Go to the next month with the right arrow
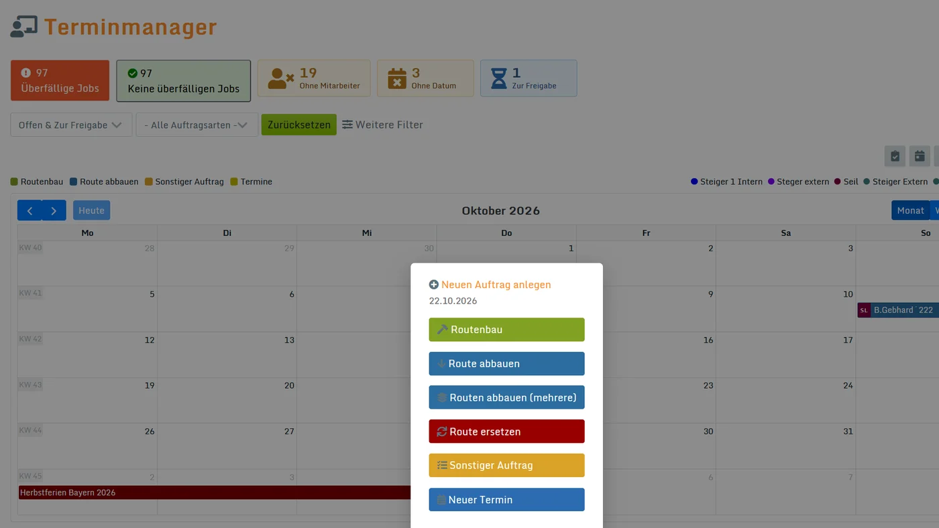The image size is (939, 528). coord(54,210)
